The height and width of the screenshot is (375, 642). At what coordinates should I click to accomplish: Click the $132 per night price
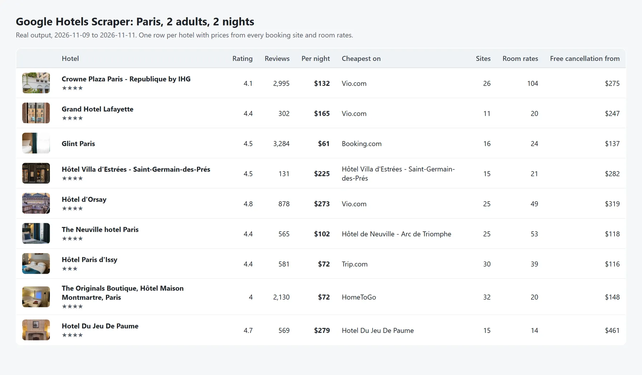point(322,83)
